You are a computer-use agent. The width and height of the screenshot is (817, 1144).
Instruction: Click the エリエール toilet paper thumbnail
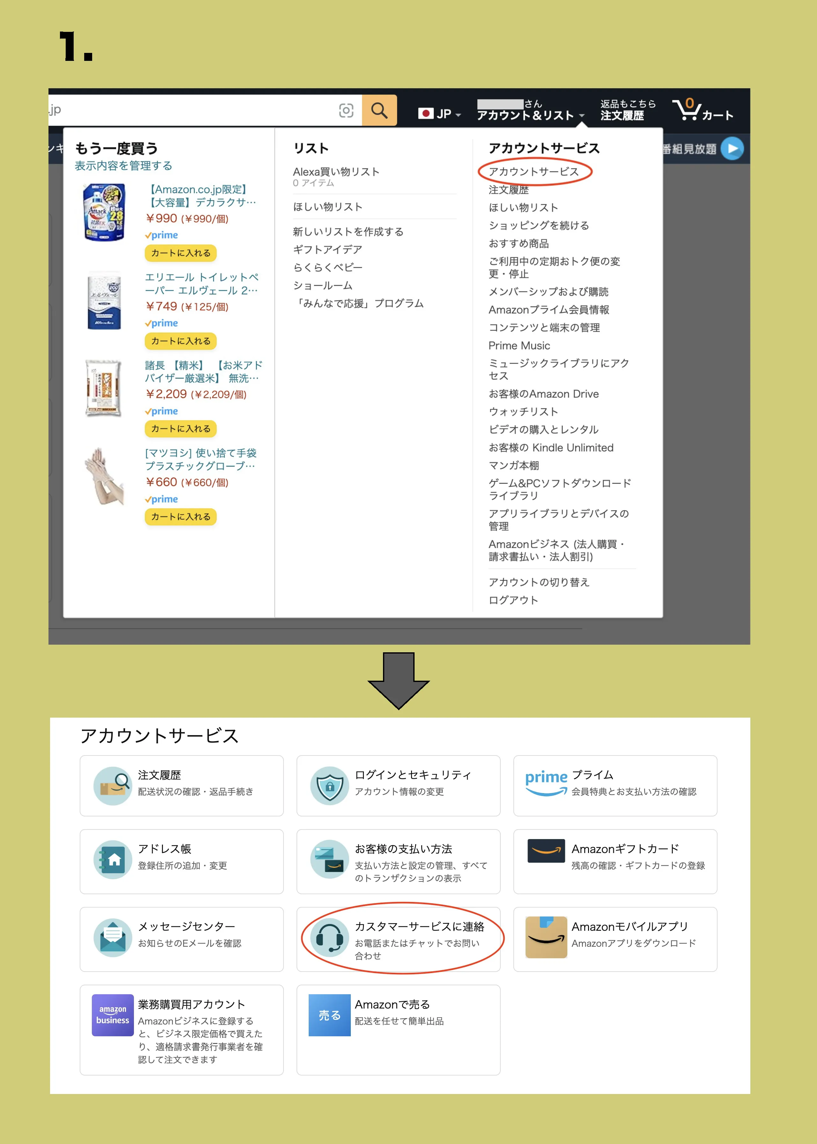tap(104, 300)
